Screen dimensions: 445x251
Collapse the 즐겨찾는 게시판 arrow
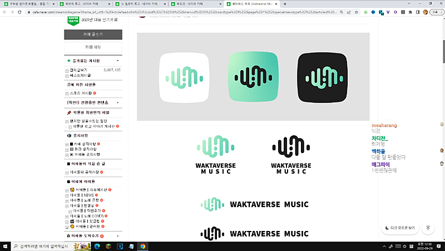tap(118, 61)
